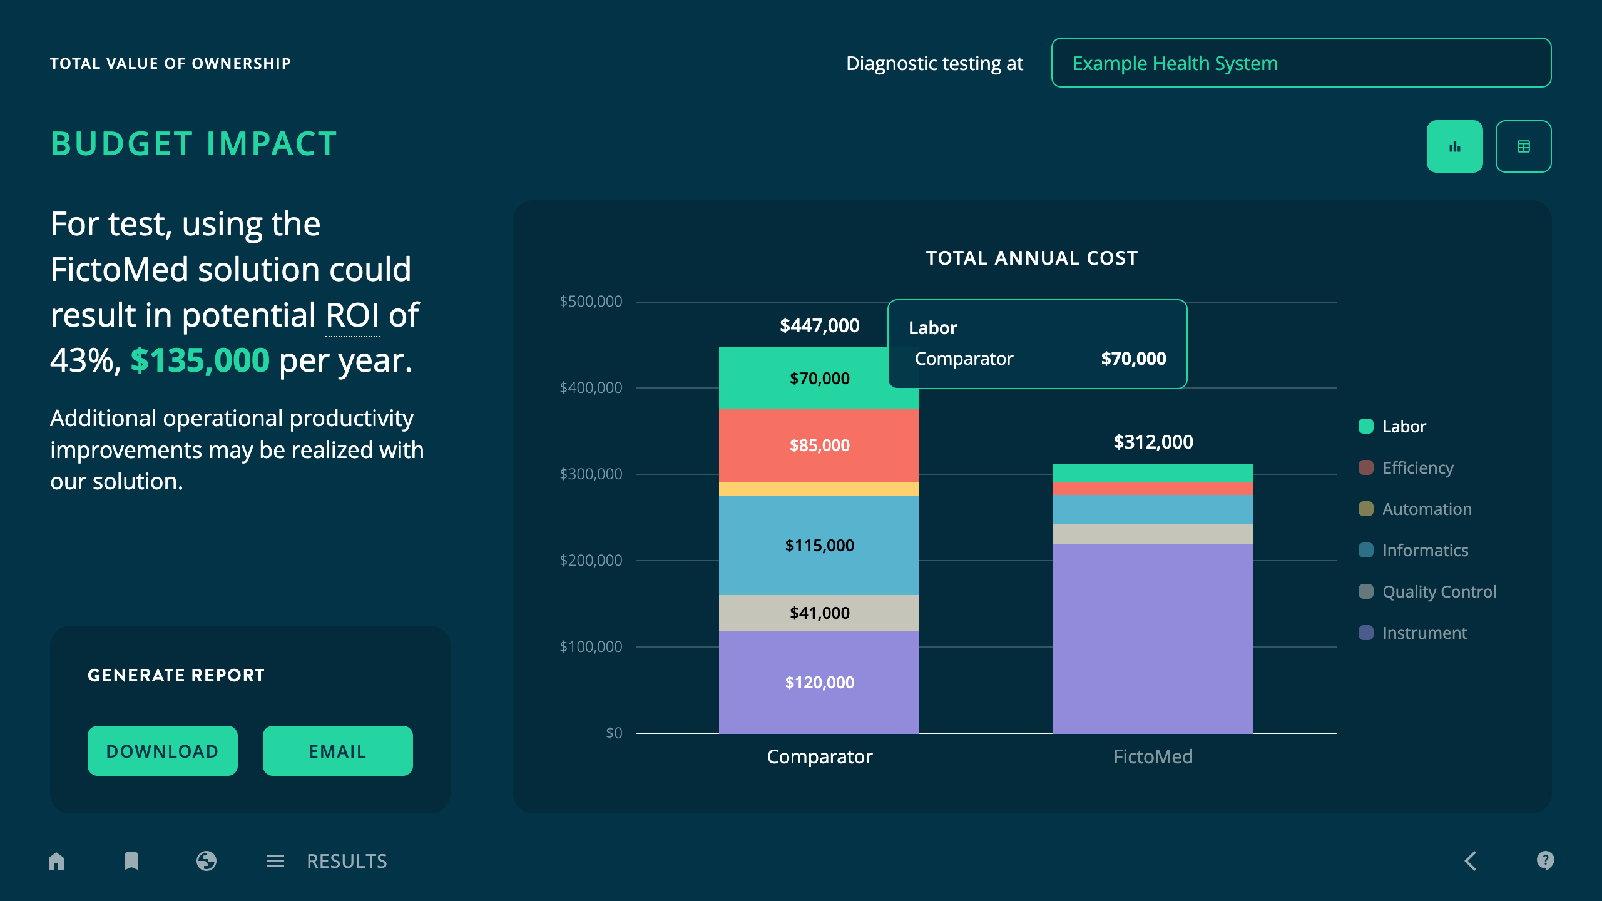Click the back chevron at bottom right
1602x901 pixels.
1472,861
